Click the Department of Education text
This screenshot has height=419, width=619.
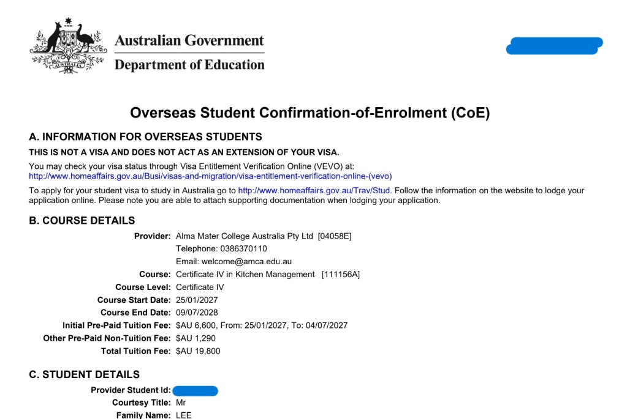(189, 65)
